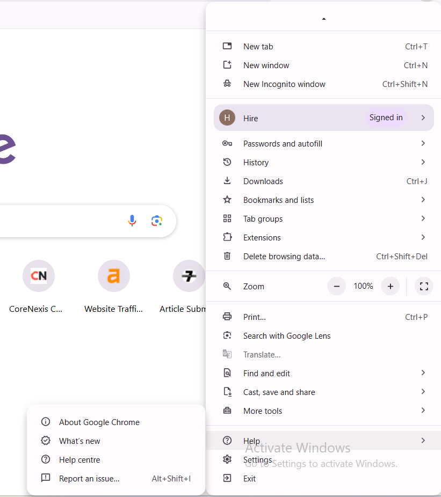Open Website Traffic shortcut tile
Viewport: 441px width, 497px height.
[113, 287]
